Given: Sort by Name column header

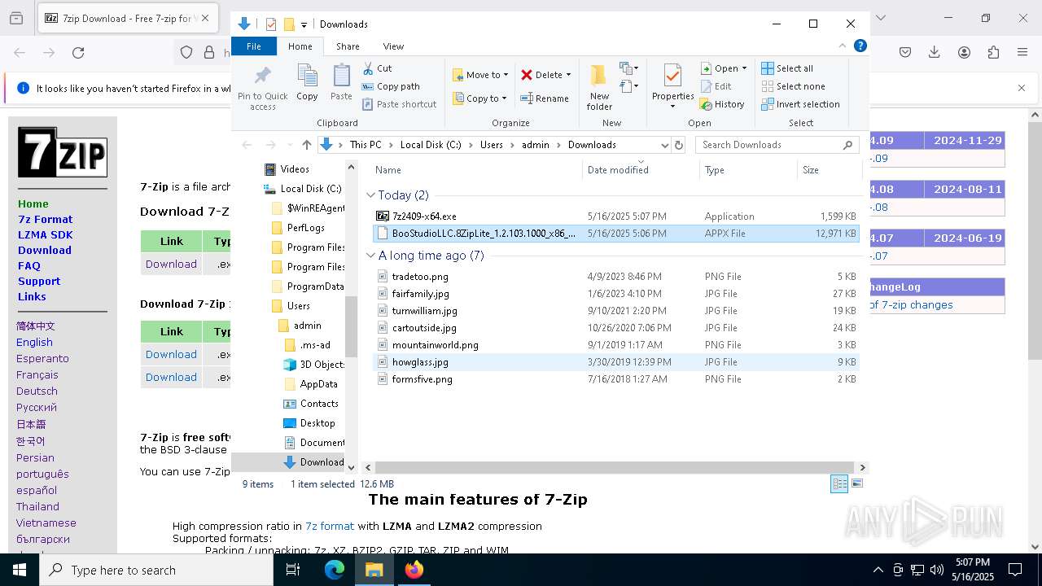Looking at the screenshot, I should tap(476, 170).
